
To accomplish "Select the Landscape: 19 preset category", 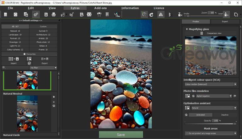I will [x=15, y=35].
